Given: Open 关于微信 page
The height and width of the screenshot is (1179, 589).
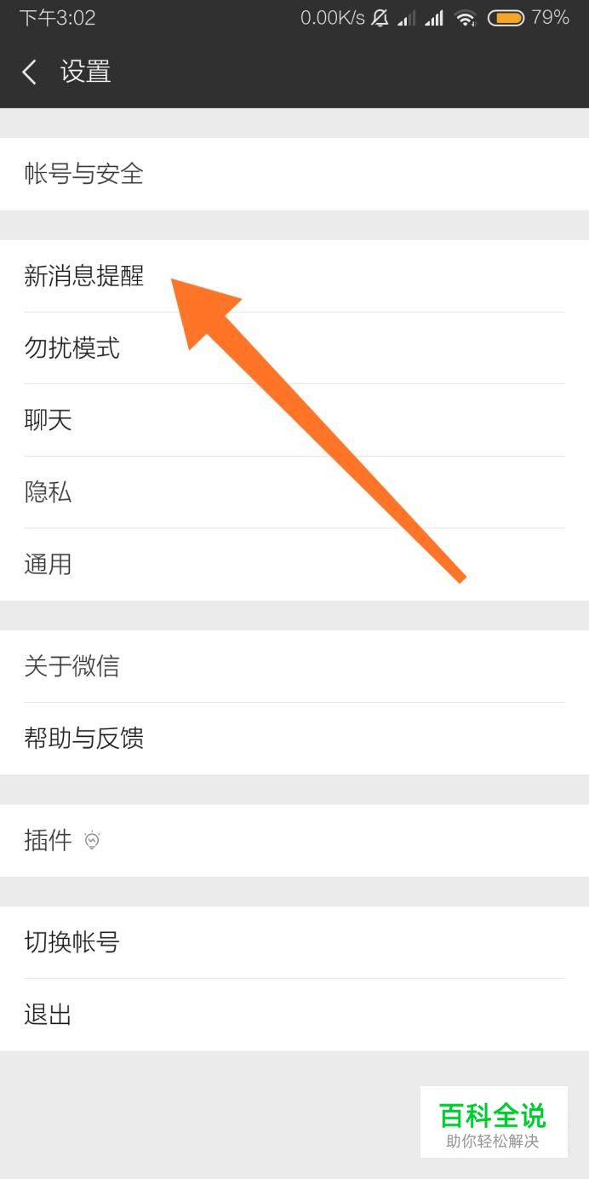Looking at the screenshot, I should [294, 666].
